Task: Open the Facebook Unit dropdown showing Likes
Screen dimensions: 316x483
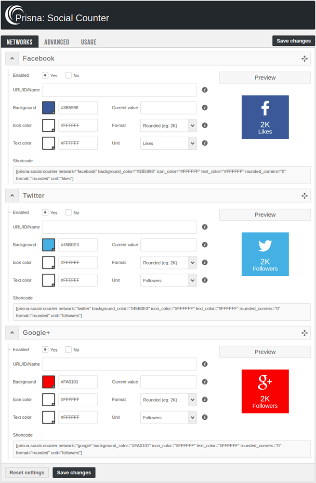Action: pos(168,143)
